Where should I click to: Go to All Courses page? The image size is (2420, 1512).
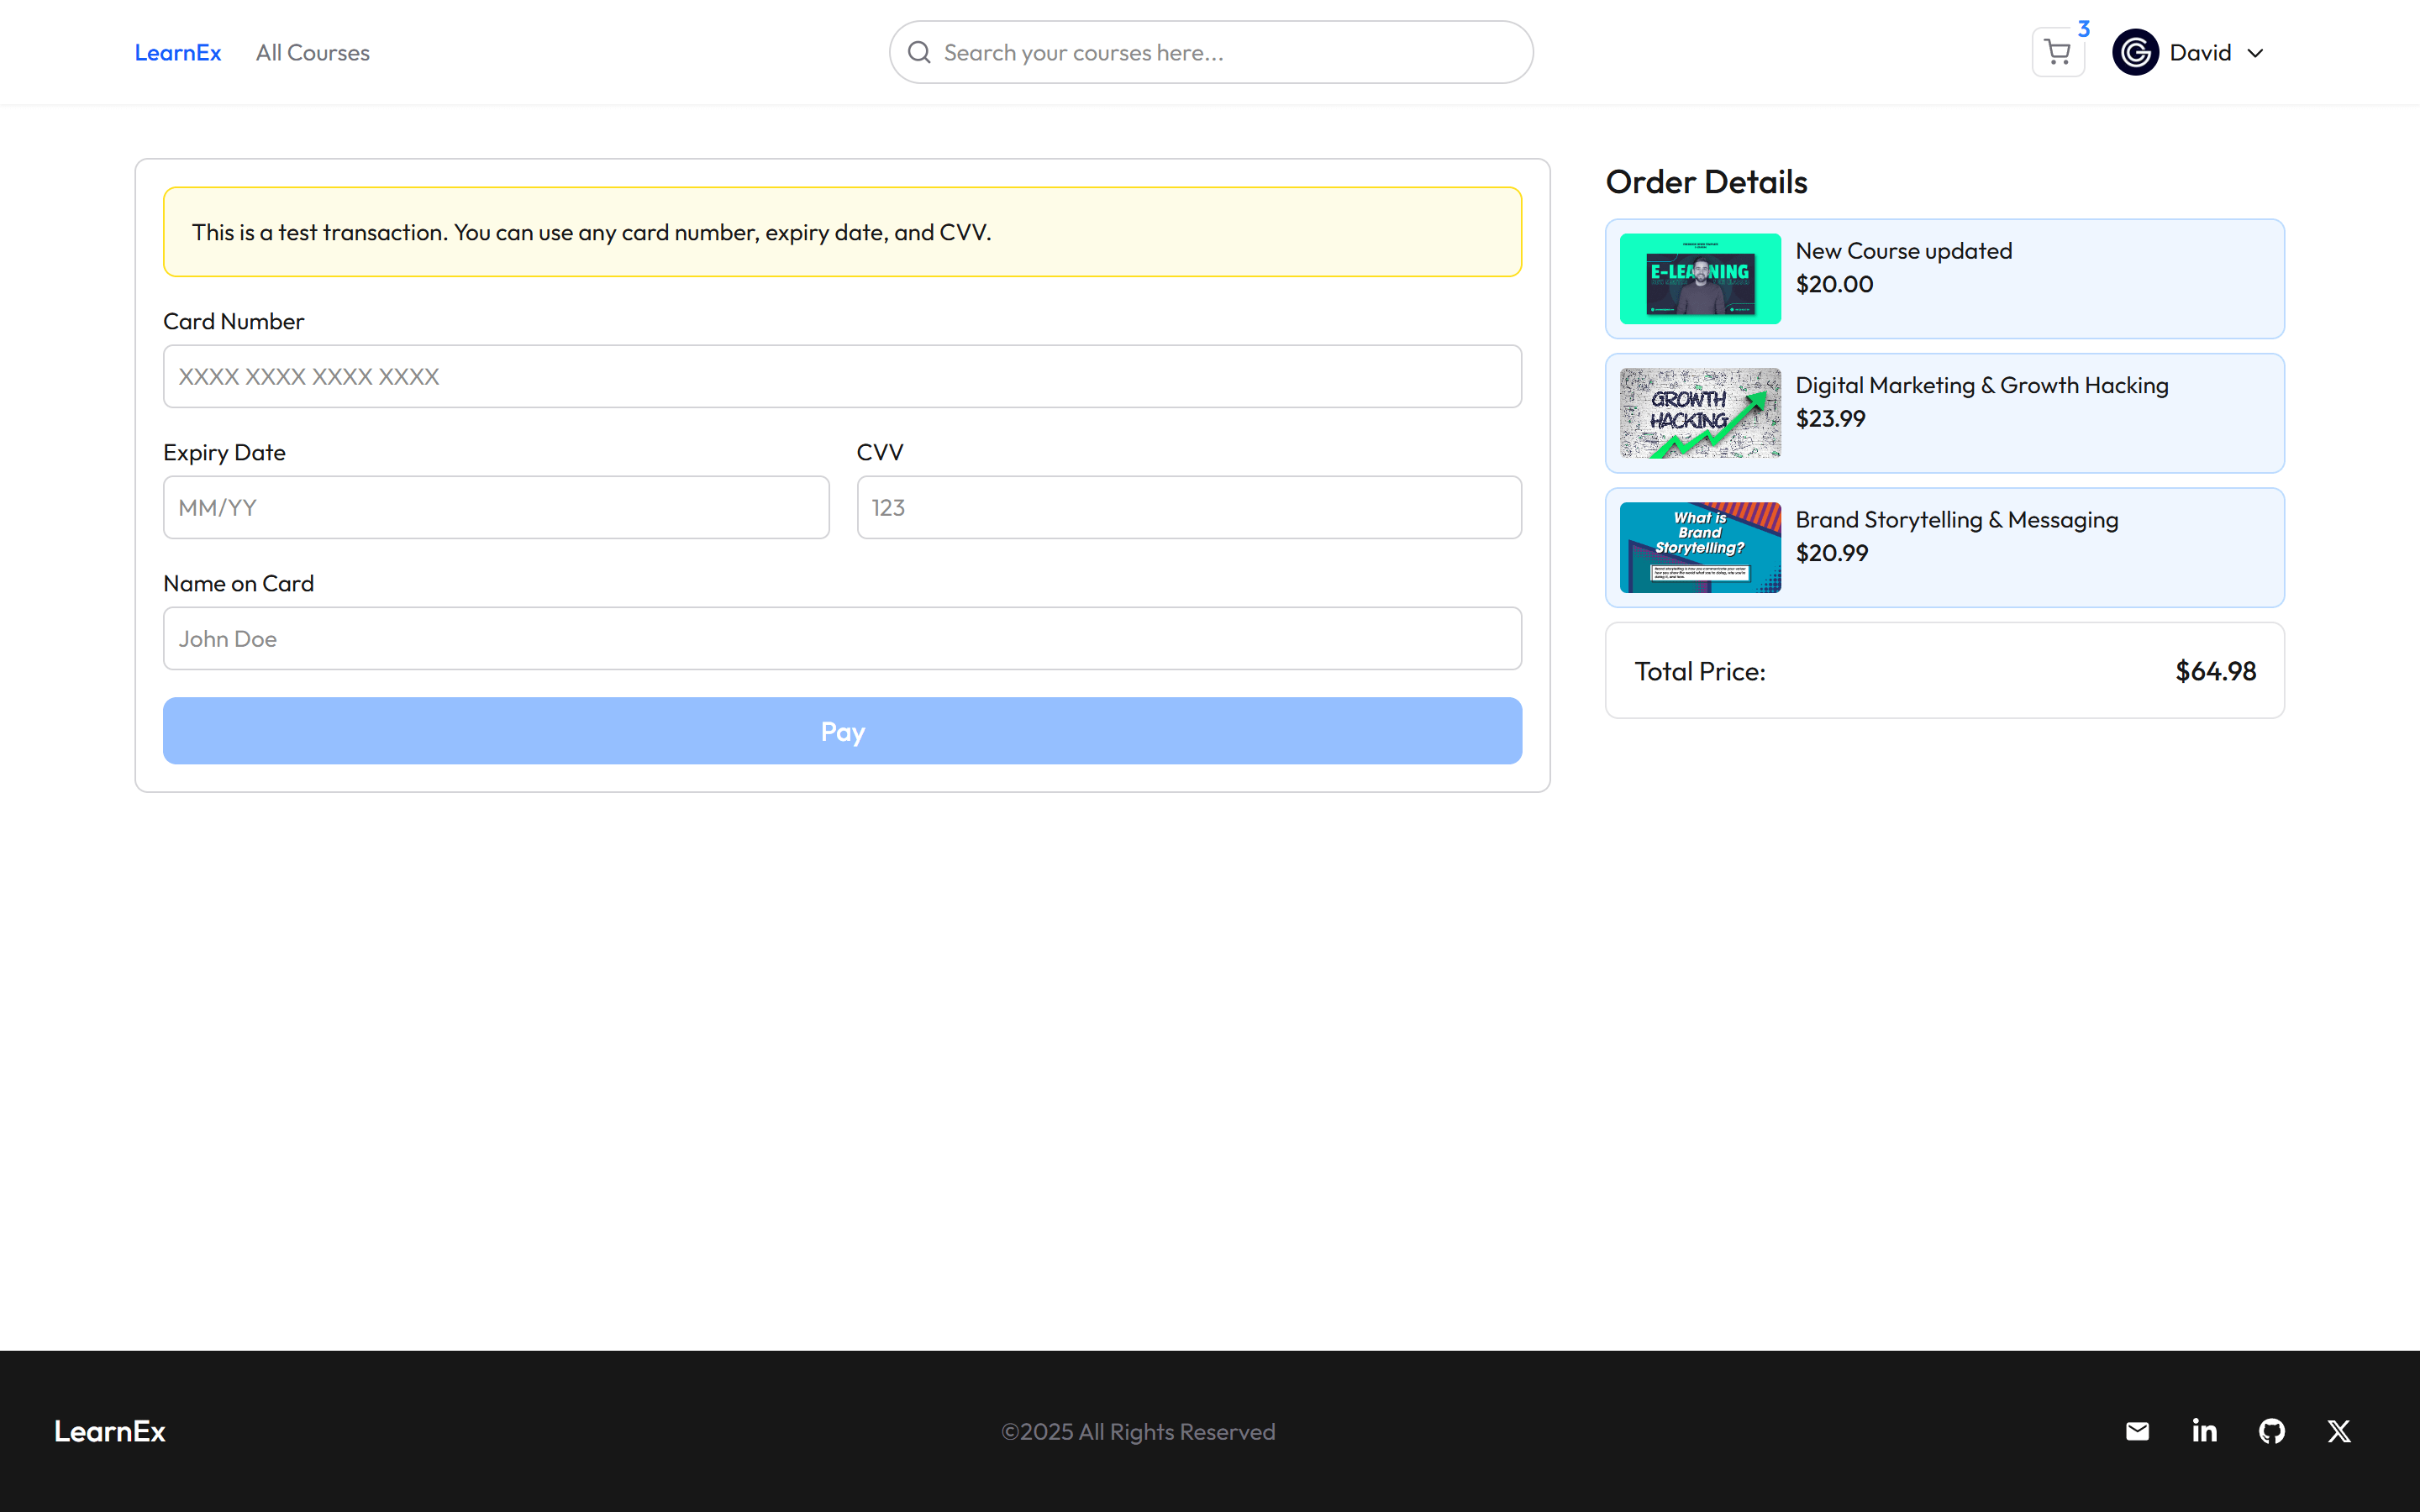coord(312,52)
